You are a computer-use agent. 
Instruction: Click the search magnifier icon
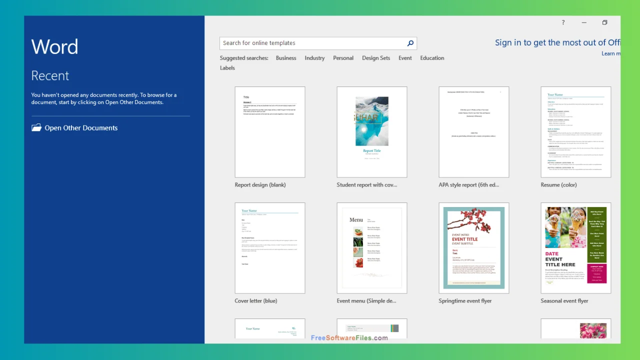(x=410, y=43)
